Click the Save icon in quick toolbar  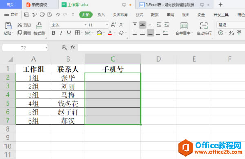[x=27, y=15]
